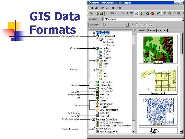The height and width of the screenshot is (139, 185).
Task: Open the Go menu
Action: (x=107, y=8)
